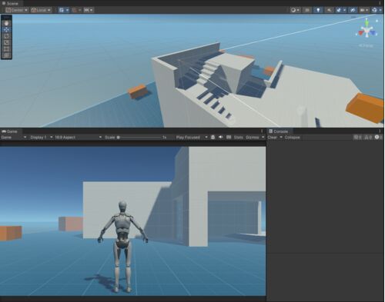Image resolution: width=385 pixels, height=302 pixels.
Task: Toggle warning count filter in Console
Action: [368, 138]
